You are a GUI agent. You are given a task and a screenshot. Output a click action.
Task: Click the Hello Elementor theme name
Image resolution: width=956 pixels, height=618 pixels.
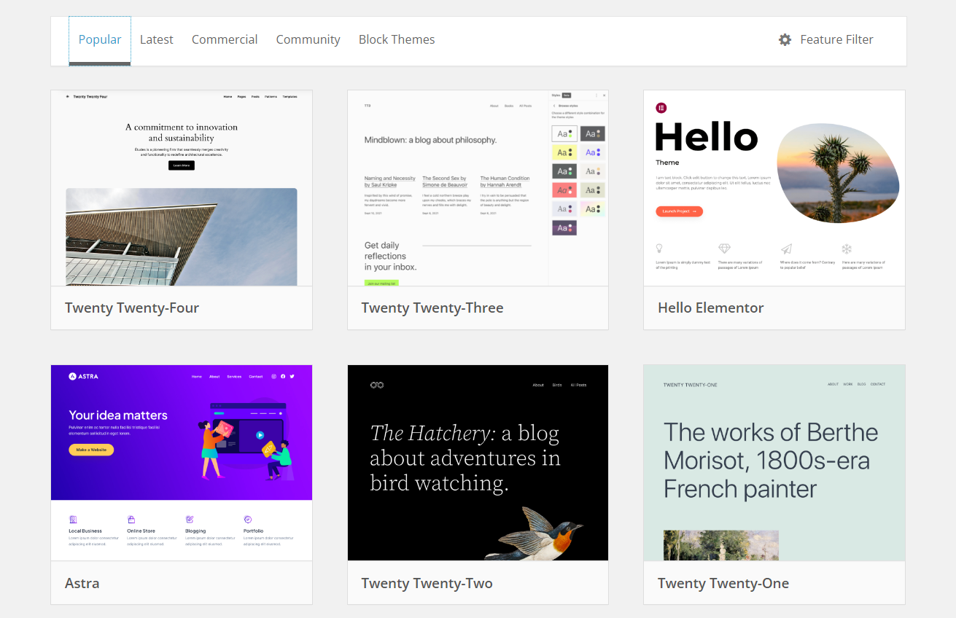click(x=711, y=308)
